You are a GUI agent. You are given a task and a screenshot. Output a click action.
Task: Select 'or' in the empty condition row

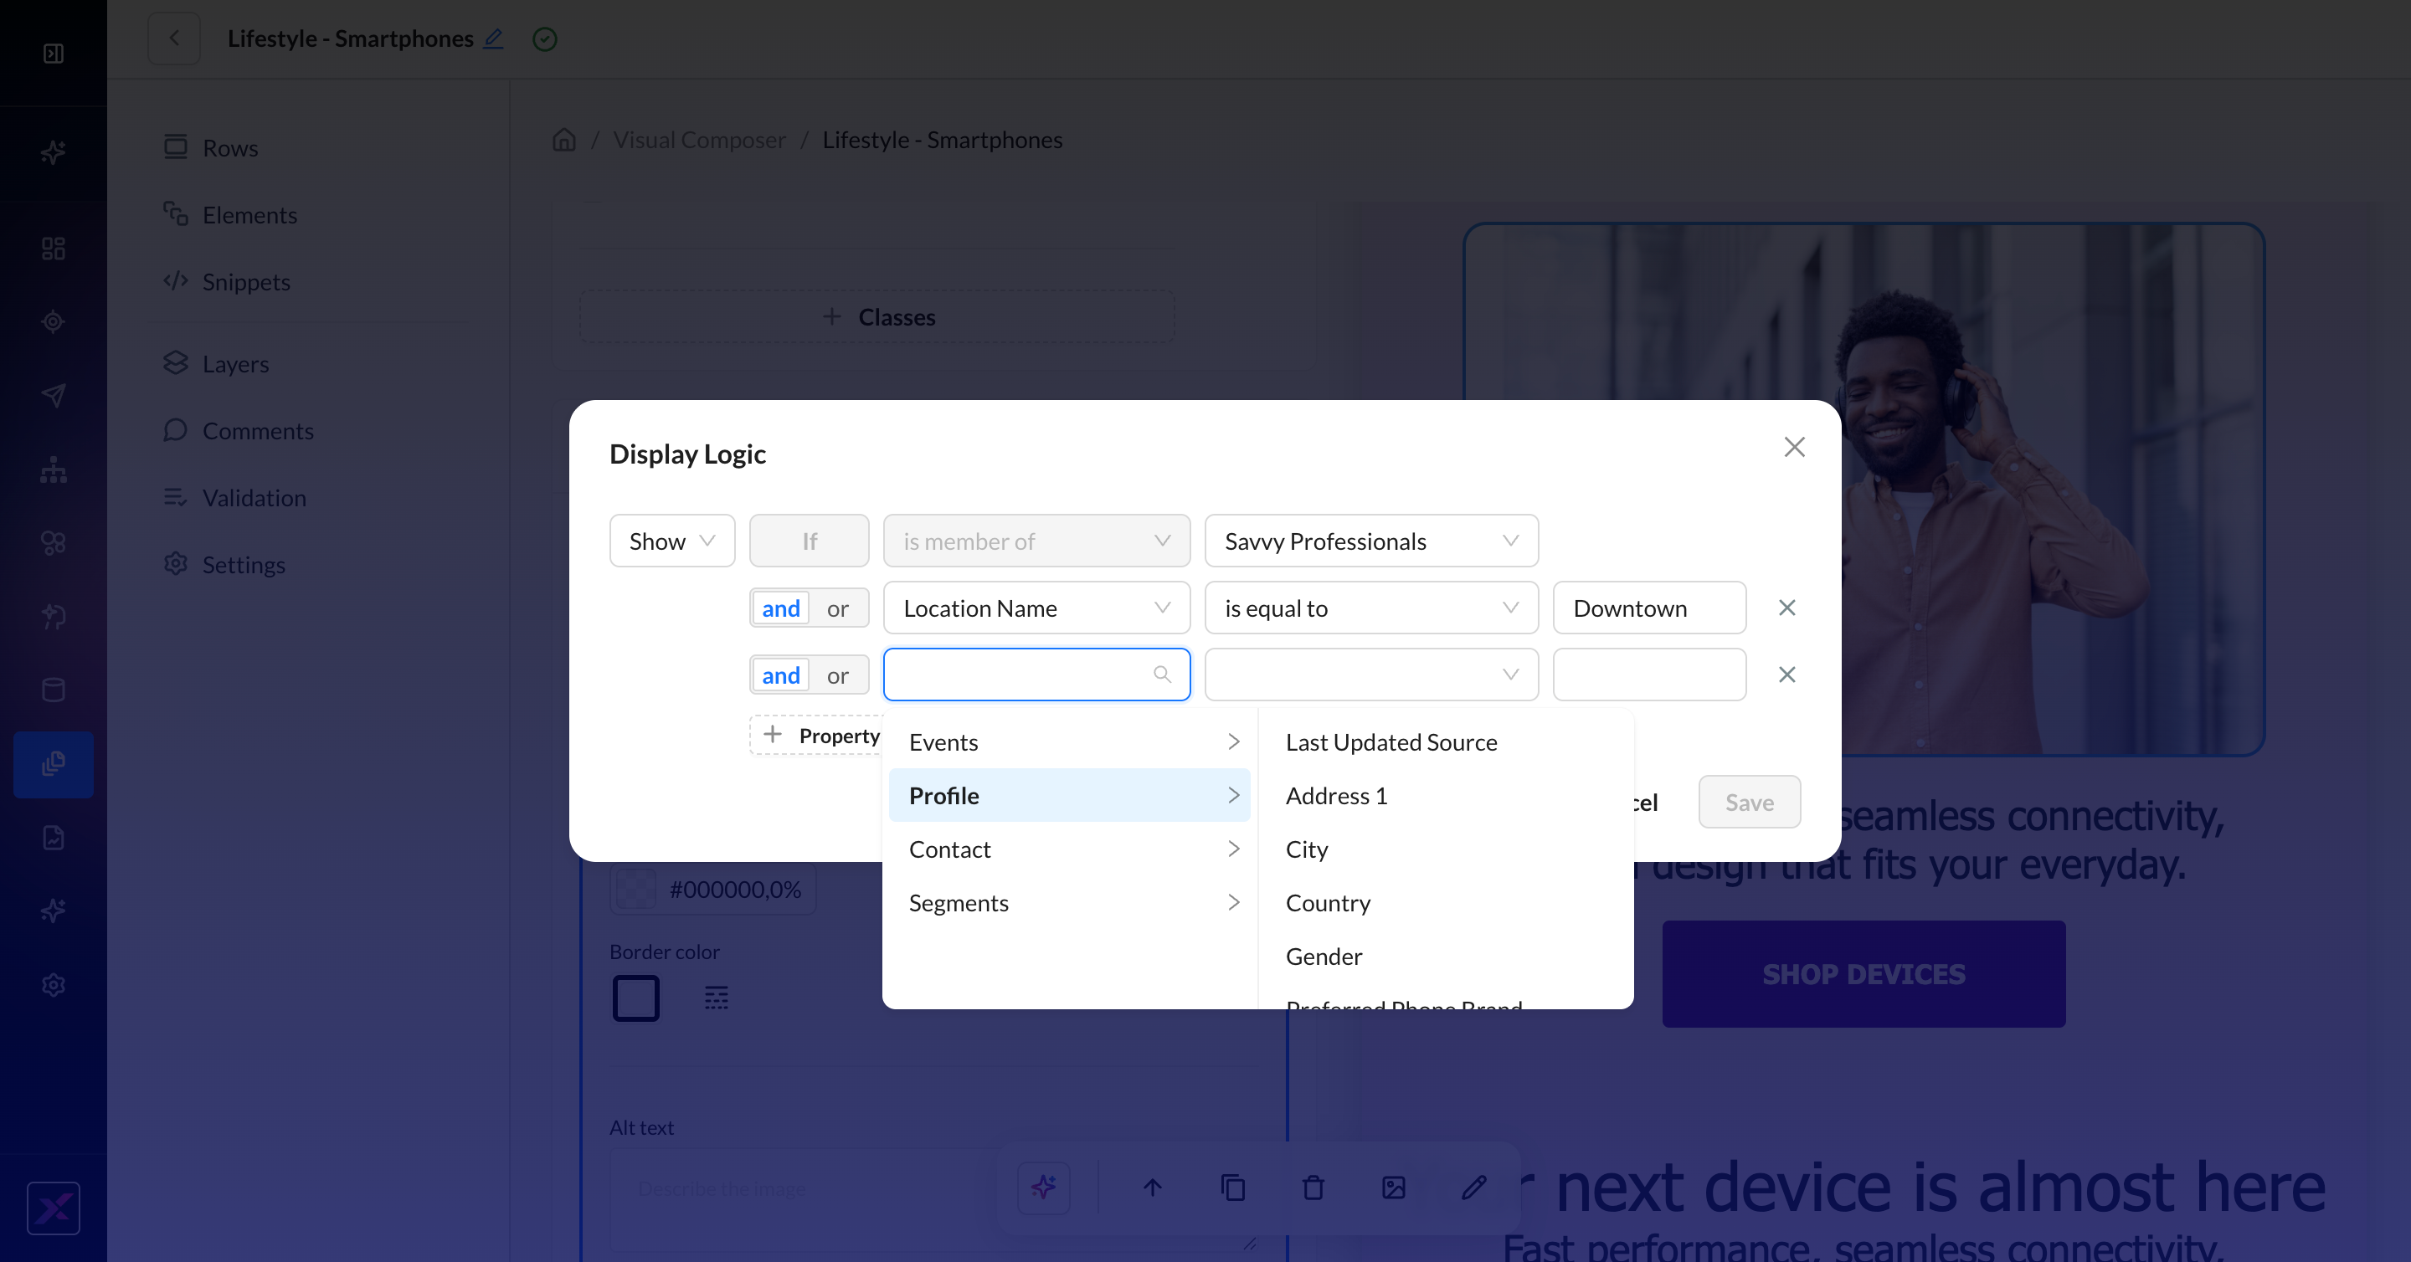click(x=838, y=675)
